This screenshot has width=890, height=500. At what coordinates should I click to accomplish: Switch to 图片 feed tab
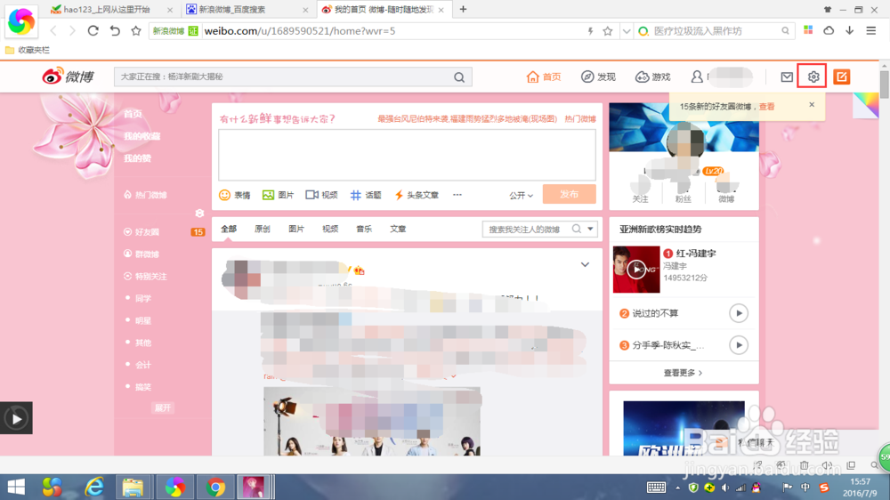[x=296, y=229]
